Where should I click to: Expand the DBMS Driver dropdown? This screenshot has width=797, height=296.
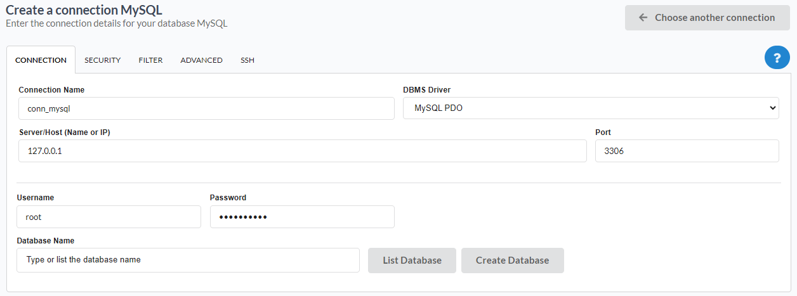(591, 108)
